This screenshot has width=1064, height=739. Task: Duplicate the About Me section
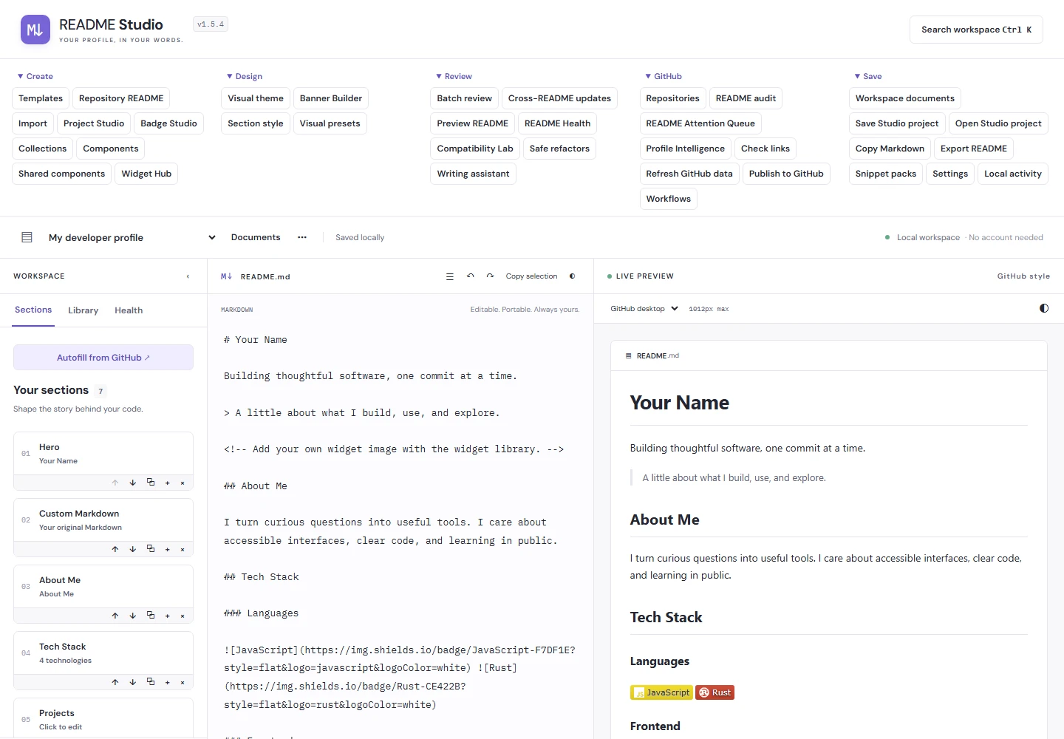(151, 616)
